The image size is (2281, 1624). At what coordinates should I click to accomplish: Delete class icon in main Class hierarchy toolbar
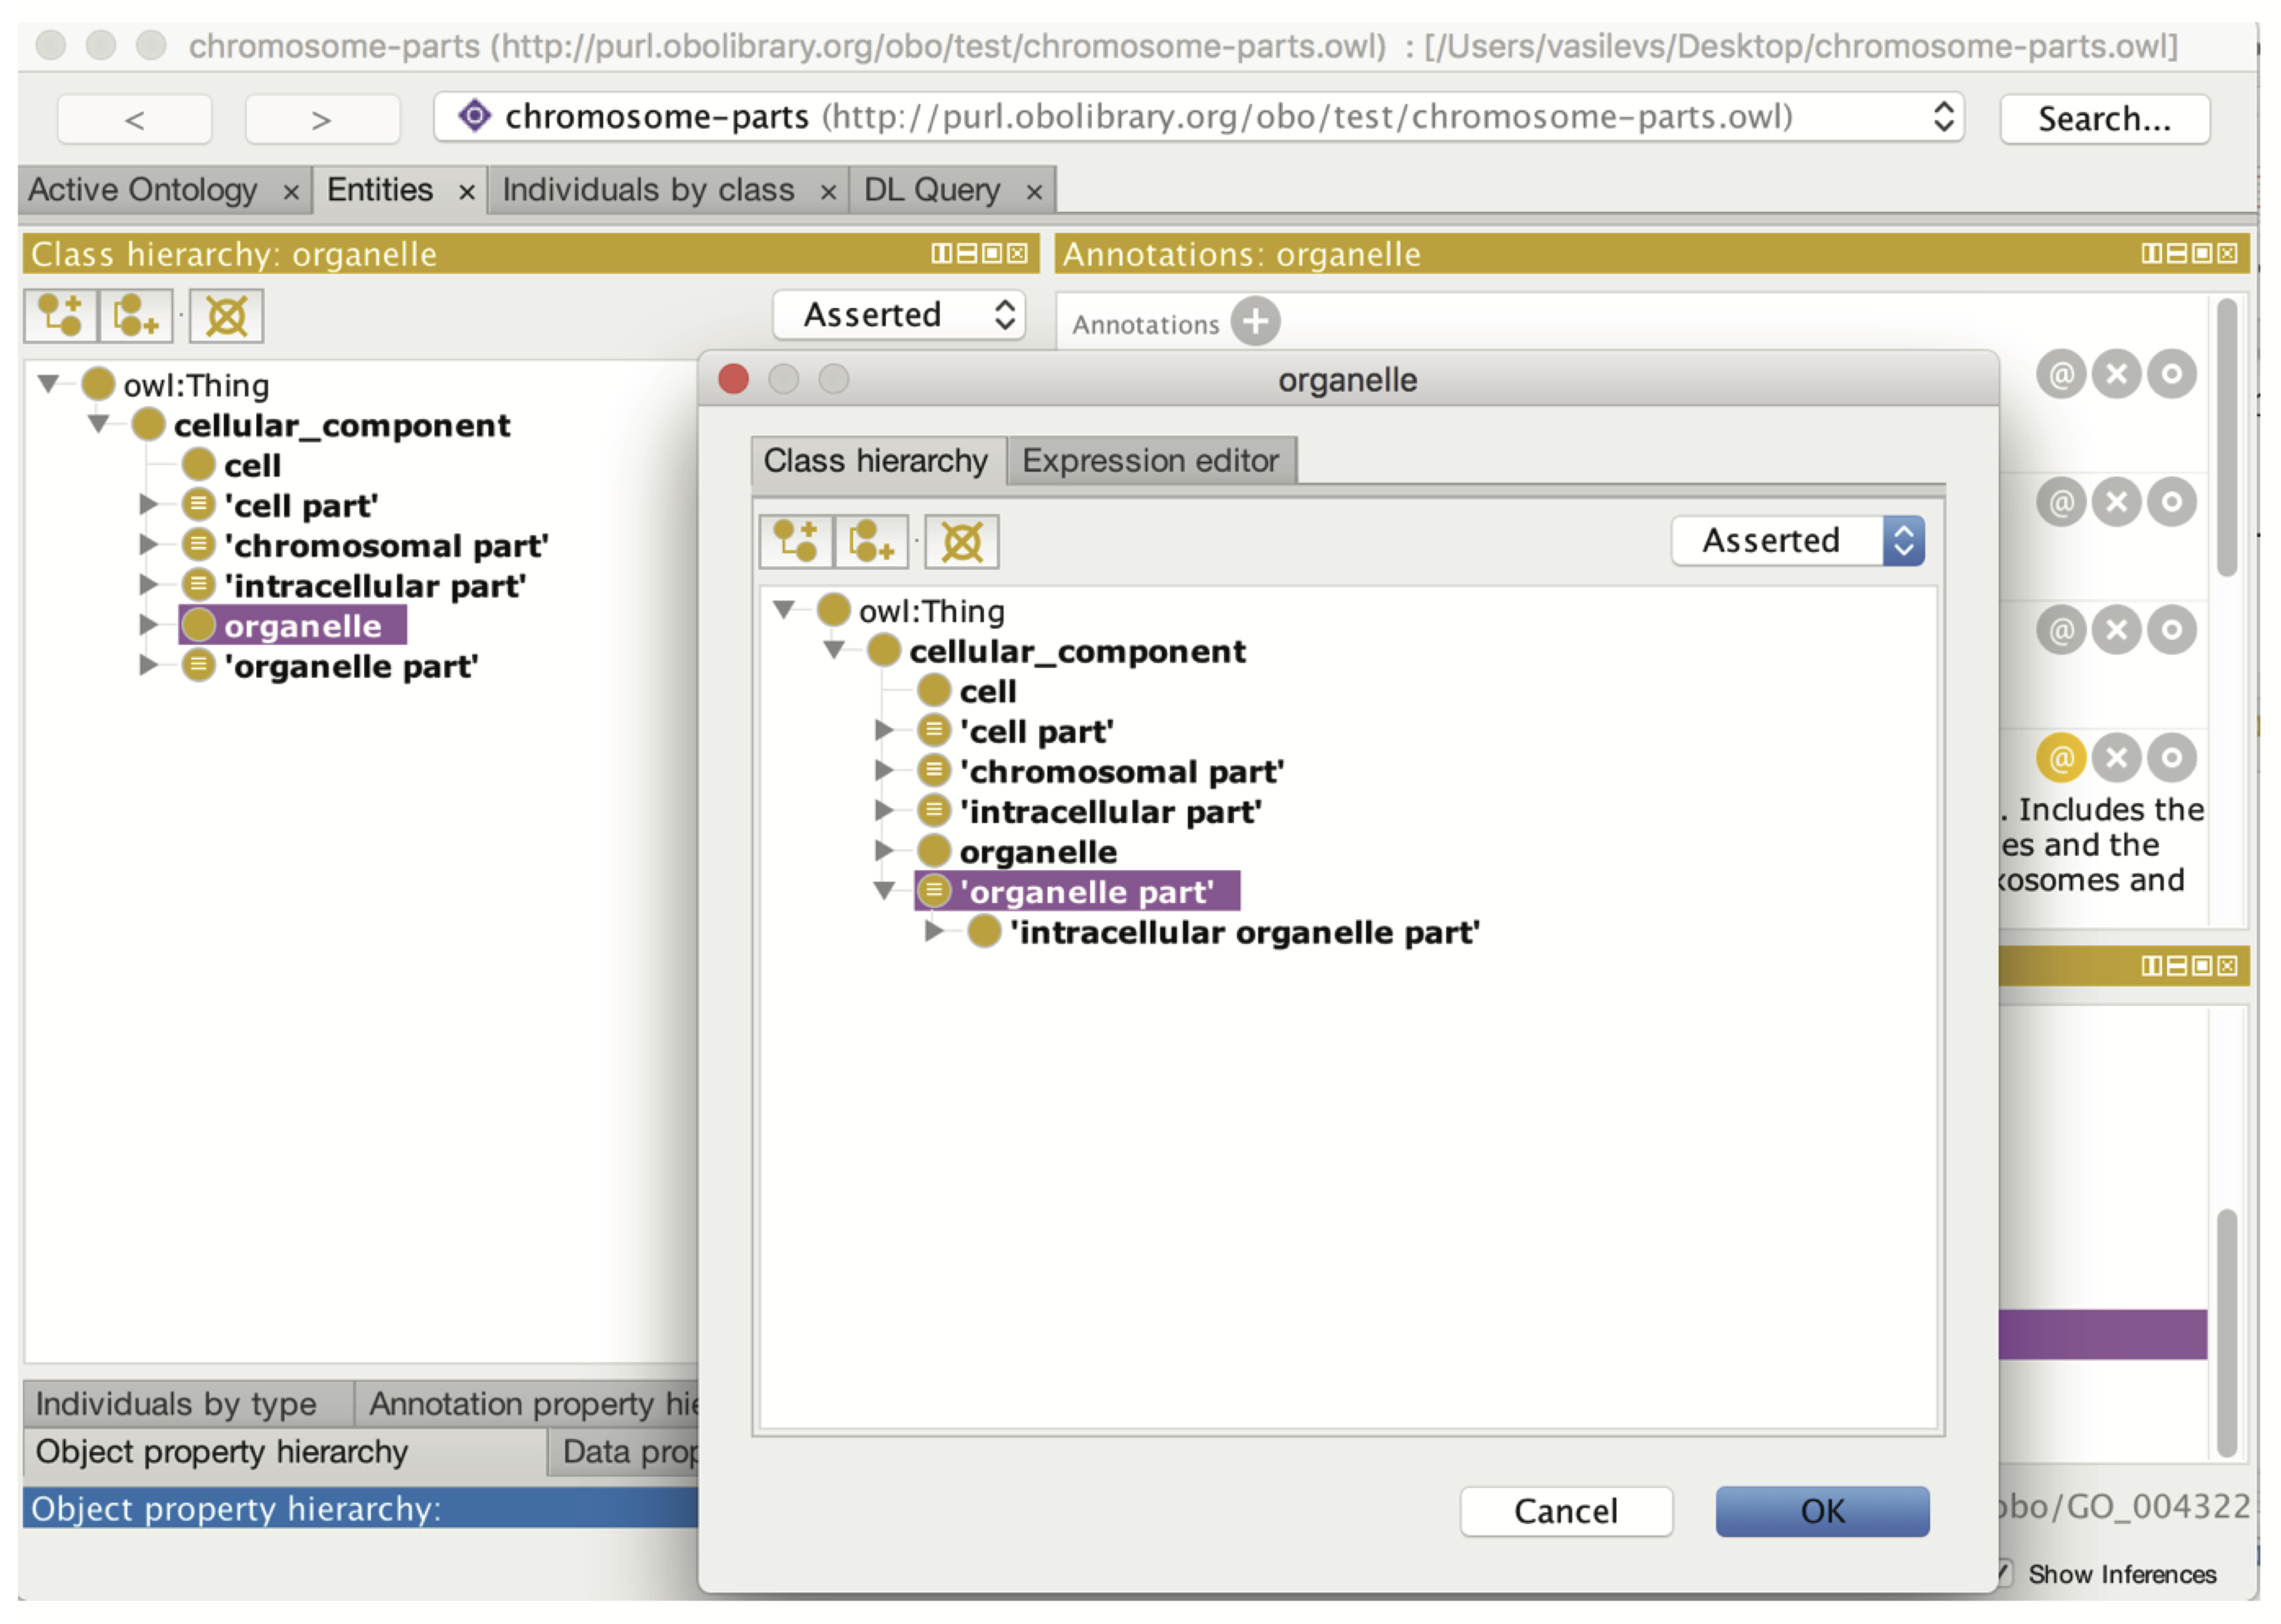[227, 316]
